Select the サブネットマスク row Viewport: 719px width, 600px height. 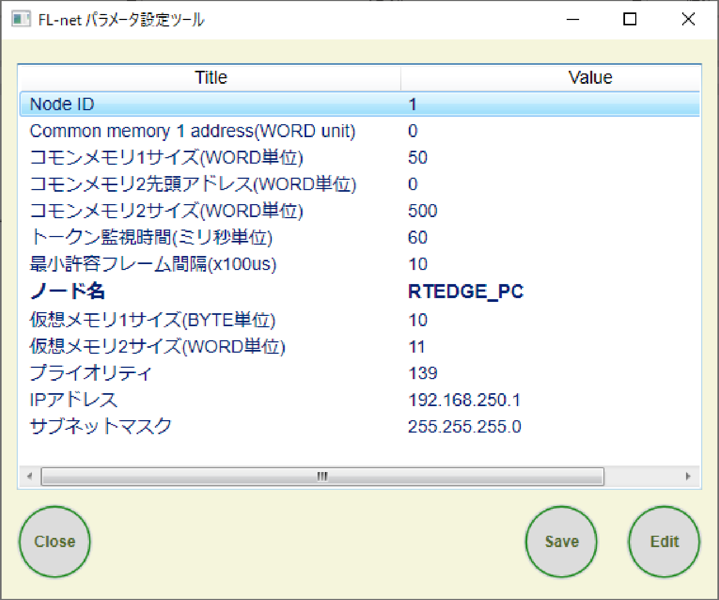360,427
